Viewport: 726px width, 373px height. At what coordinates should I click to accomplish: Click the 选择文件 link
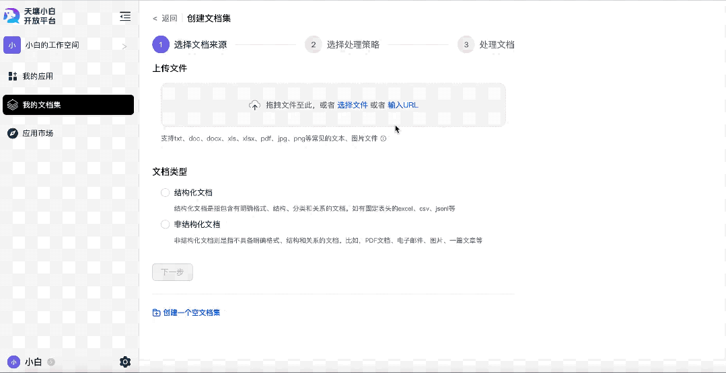(353, 105)
